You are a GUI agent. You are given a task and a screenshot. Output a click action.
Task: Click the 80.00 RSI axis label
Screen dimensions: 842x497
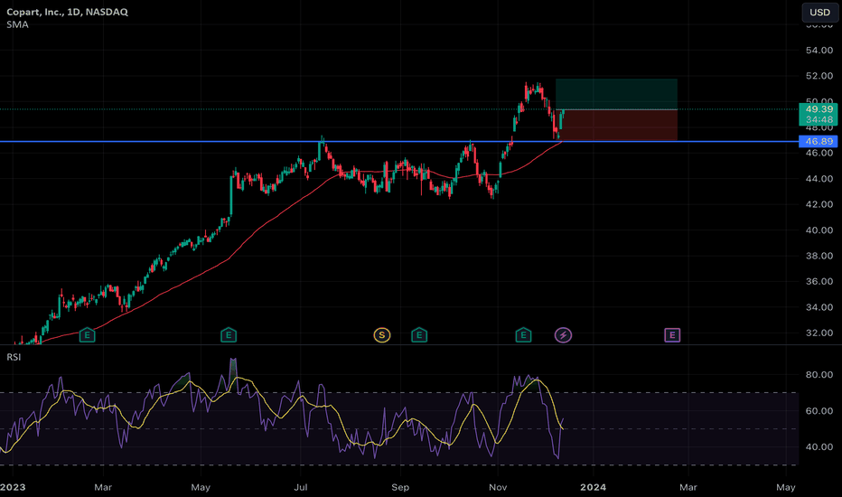click(x=819, y=374)
